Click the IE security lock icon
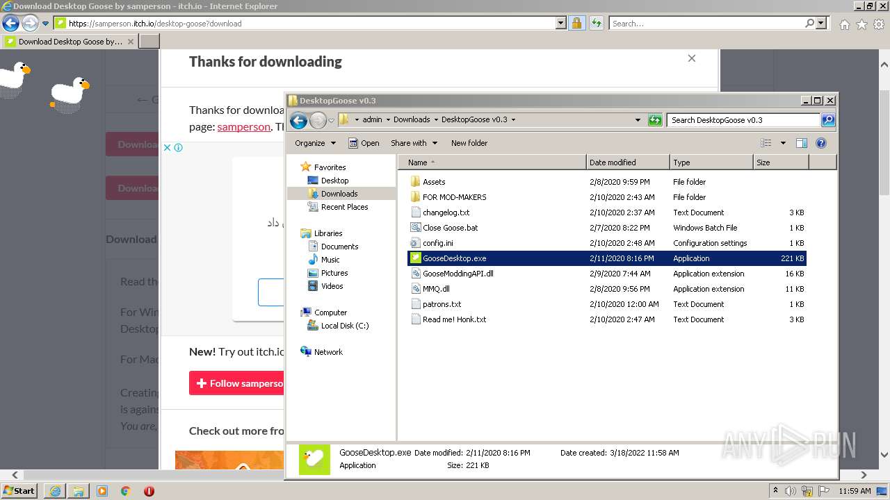The height and width of the screenshot is (500, 890). [576, 23]
